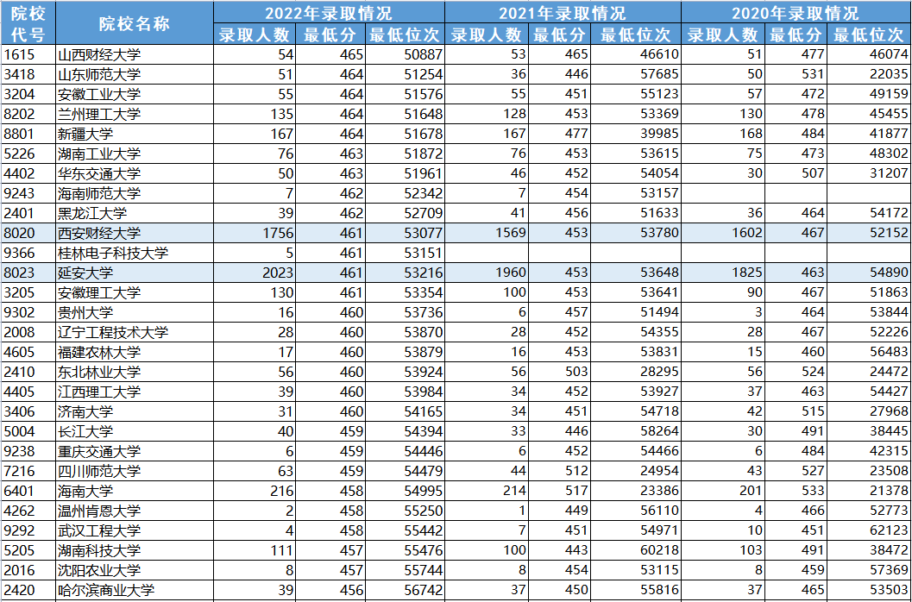
Task: Click school code 1615
Action: (28, 54)
